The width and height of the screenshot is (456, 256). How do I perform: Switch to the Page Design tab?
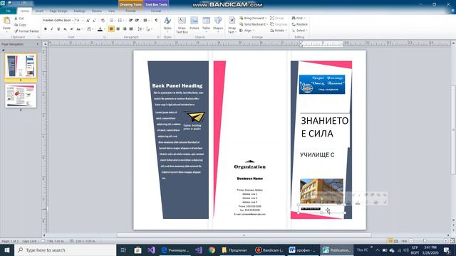58,11
